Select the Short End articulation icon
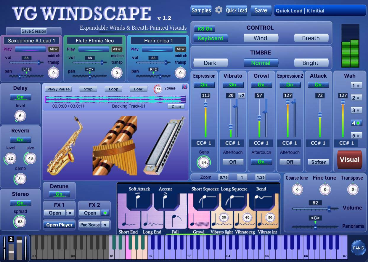Viewport: 368px width, 262px height. (129, 221)
